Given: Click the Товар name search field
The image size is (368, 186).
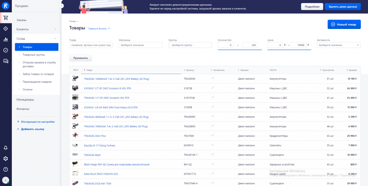Looking at the screenshot, I should tap(91, 45).
